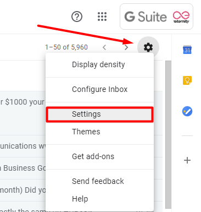Open Google Calendar side panel
The height and width of the screenshot is (212, 201).
(187, 50)
